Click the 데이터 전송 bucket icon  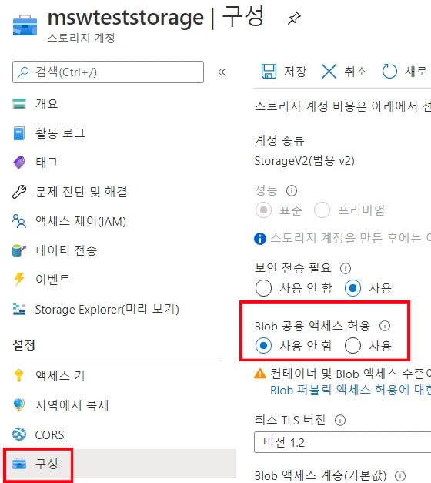(x=19, y=250)
